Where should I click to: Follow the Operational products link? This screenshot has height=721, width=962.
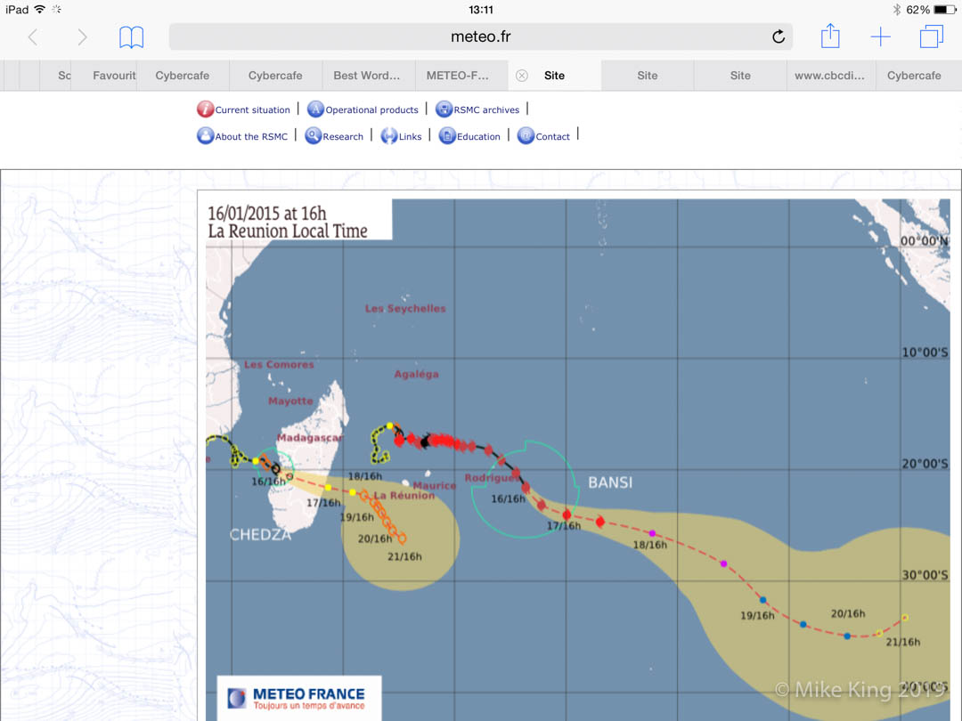pos(370,109)
